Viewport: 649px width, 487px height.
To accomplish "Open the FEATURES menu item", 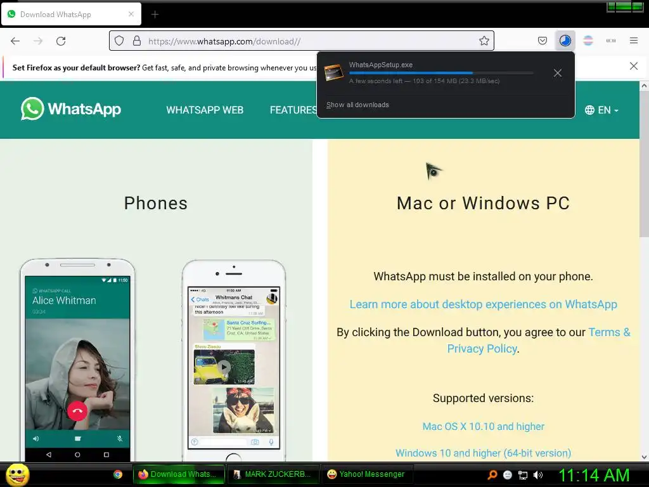I will [x=293, y=110].
